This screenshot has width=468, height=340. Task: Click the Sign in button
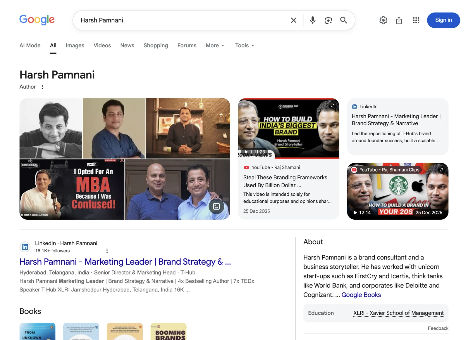coord(443,20)
